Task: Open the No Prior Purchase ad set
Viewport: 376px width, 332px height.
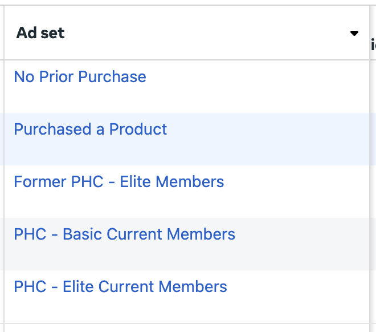Action: click(80, 77)
